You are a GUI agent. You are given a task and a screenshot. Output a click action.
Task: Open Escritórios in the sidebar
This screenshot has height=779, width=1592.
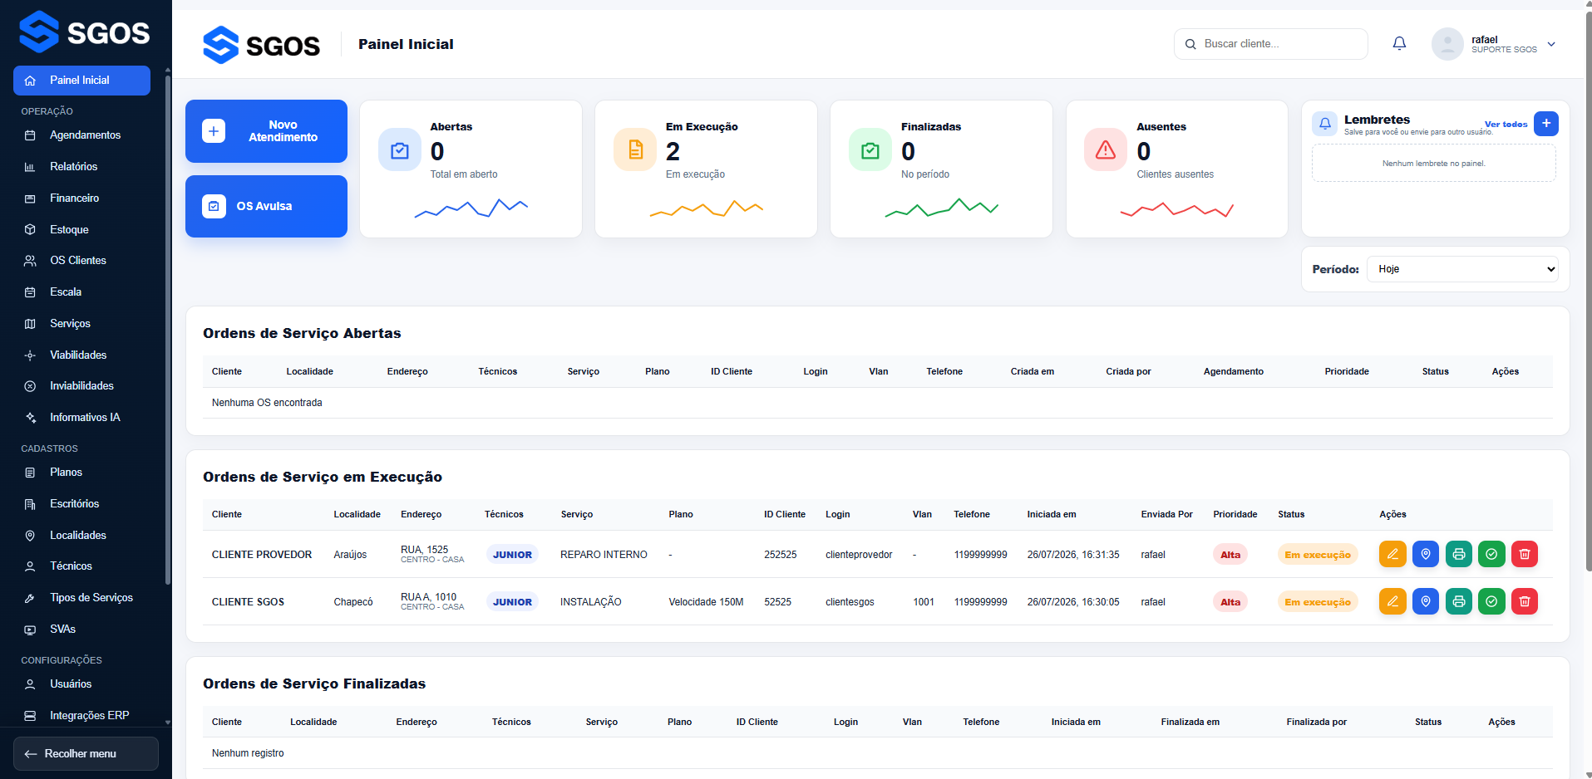[81, 504]
